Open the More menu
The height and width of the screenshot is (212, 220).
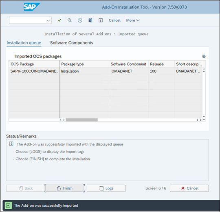(132, 20)
